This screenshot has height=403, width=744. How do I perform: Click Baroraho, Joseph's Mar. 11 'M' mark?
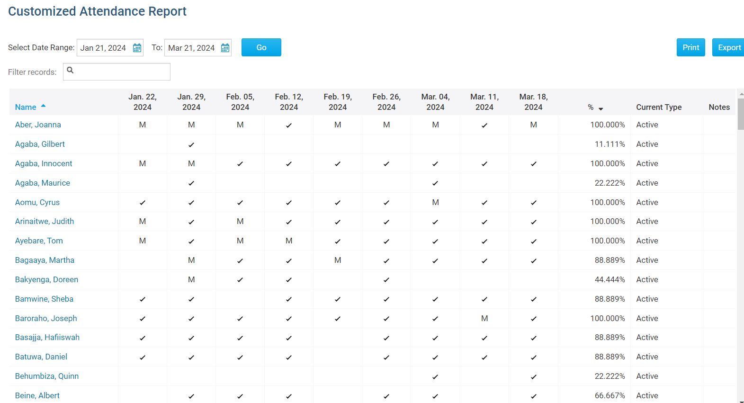click(484, 318)
